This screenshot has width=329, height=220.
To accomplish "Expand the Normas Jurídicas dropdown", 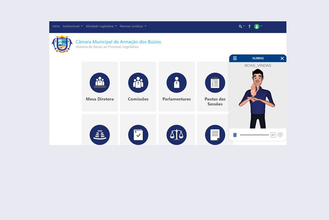I will [x=133, y=27].
